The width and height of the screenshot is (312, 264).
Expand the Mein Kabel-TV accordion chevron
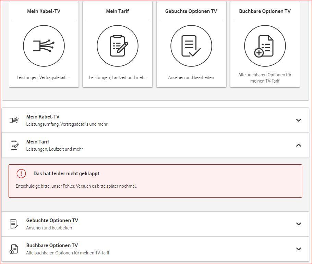299,120
